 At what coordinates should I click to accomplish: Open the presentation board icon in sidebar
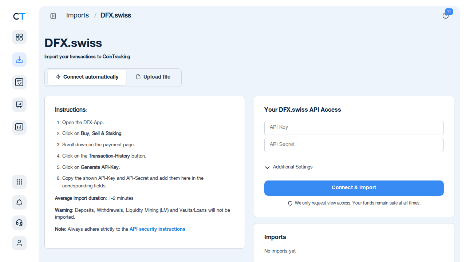click(19, 105)
